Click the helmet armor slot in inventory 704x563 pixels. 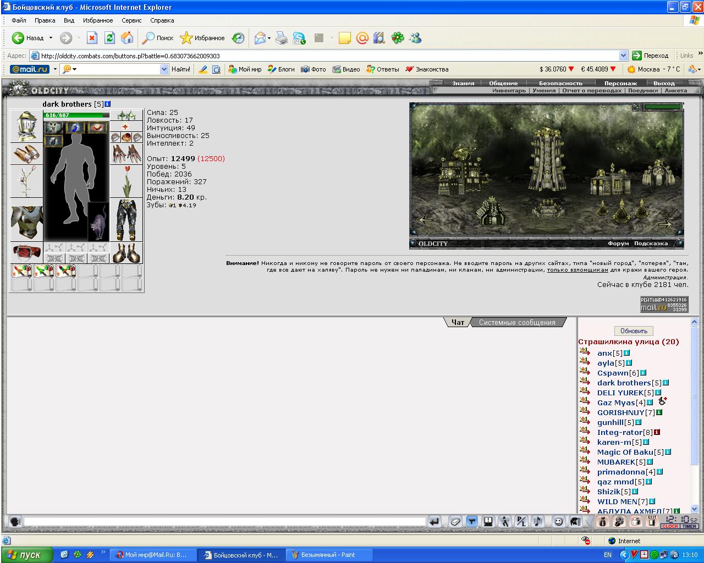click(x=26, y=126)
